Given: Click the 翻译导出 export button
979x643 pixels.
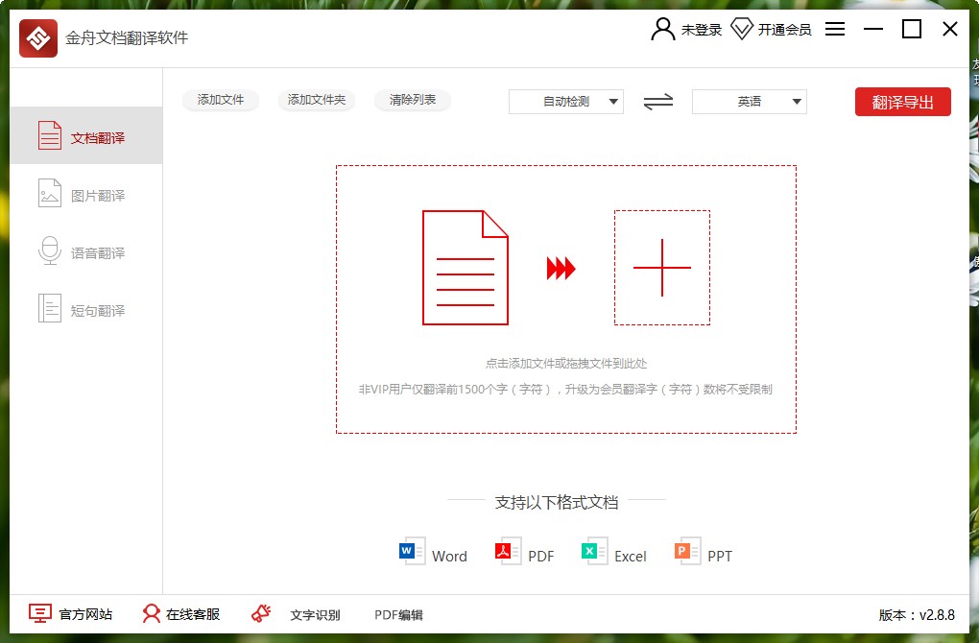Looking at the screenshot, I should [x=902, y=101].
